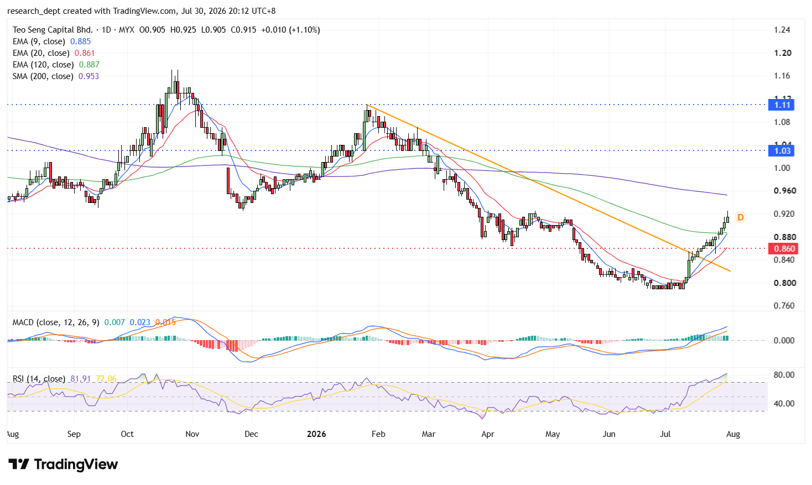Click the 1.08 price axis label
Screen dimensions: 812x485
[782, 122]
